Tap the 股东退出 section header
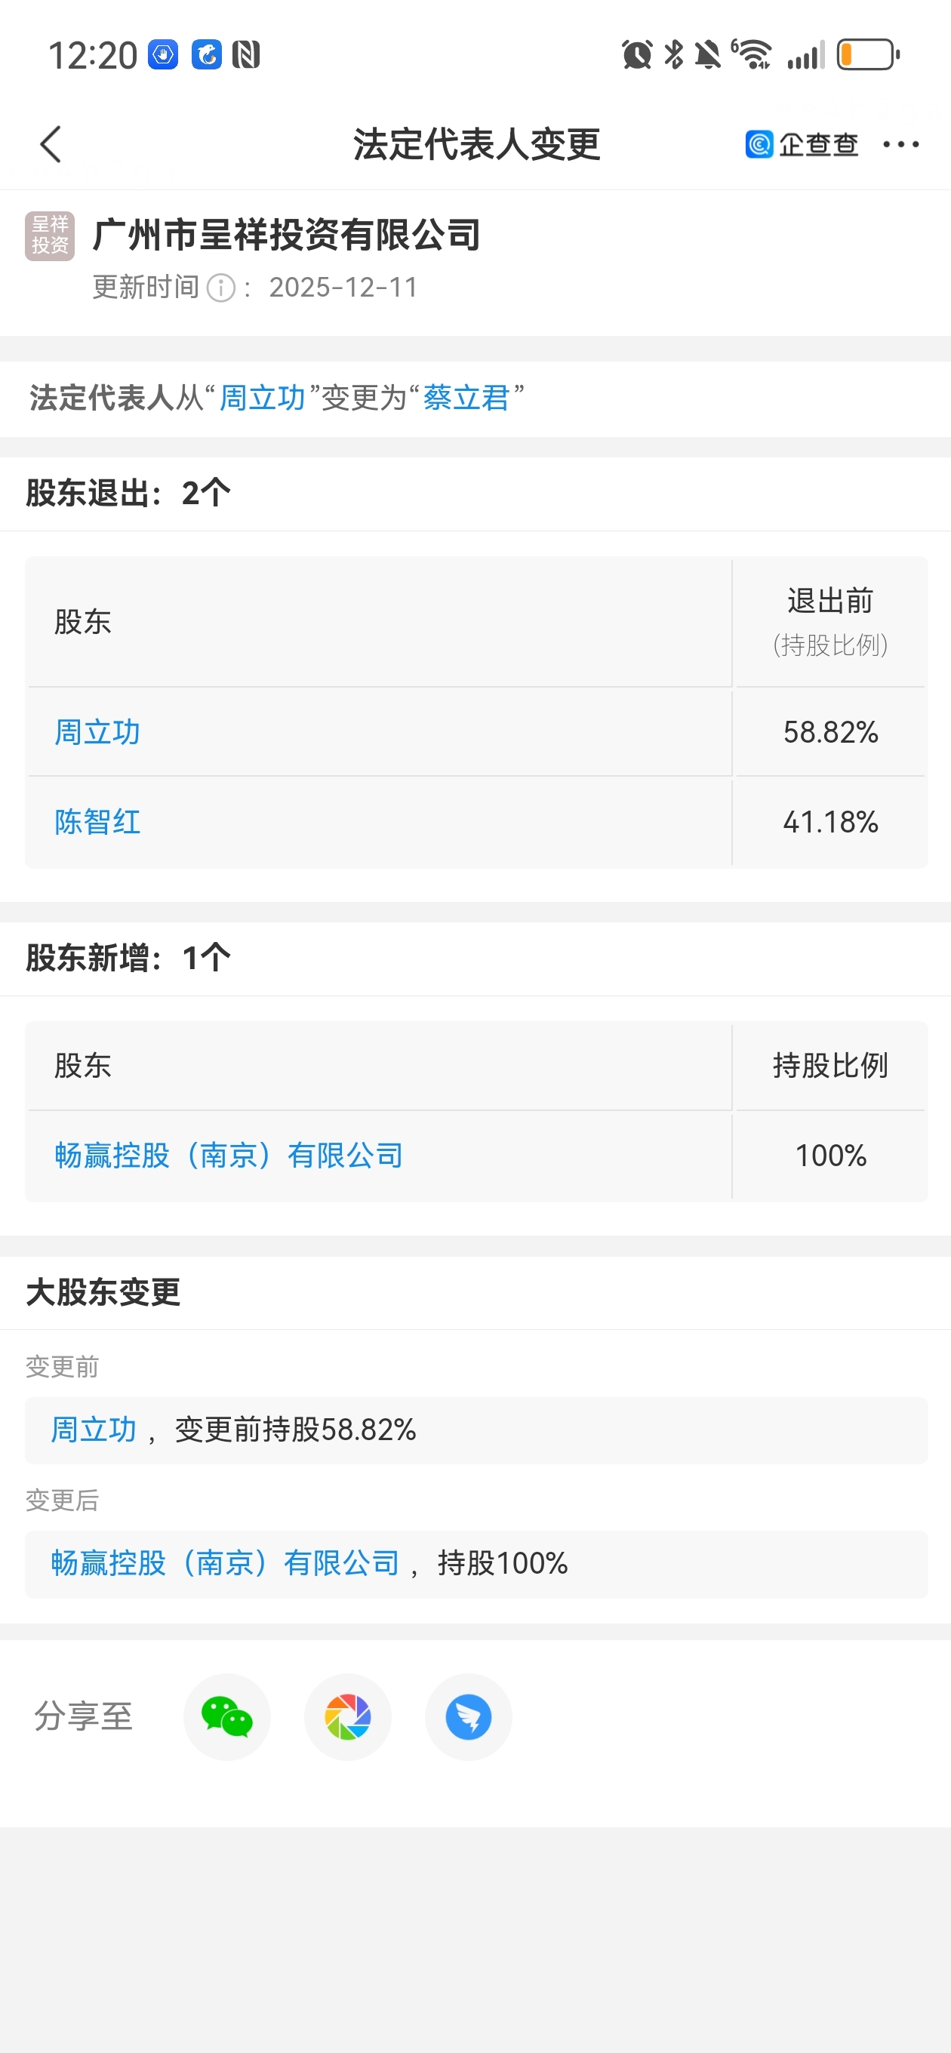 click(x=128, y=494)
